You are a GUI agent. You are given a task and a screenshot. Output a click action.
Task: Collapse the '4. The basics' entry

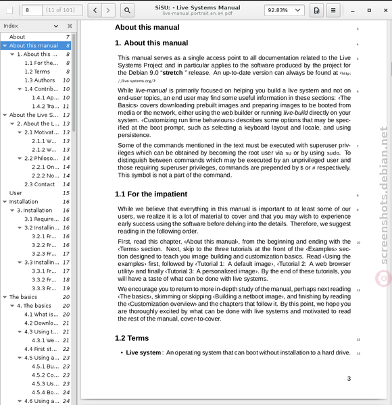[12, 306]
